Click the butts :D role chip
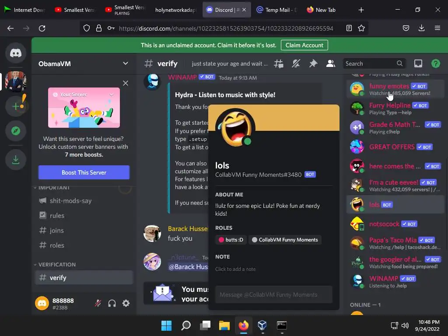Image resolution: width=448 pixels, height=336 pixels. point(231,240)
